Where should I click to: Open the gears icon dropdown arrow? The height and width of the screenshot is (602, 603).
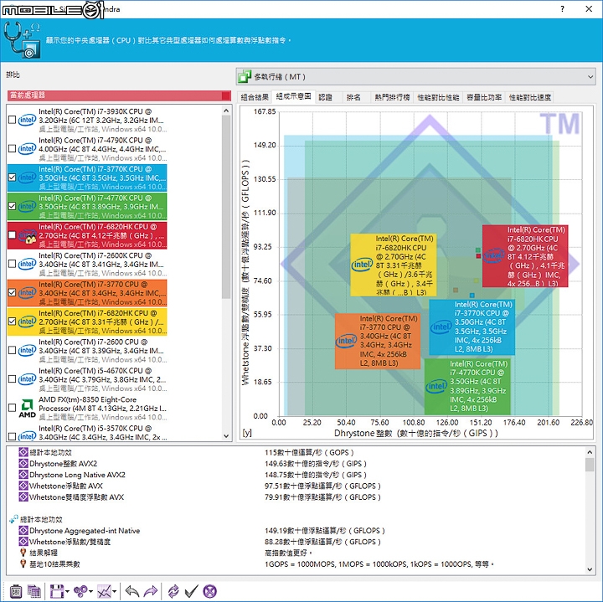click(90, 592)
